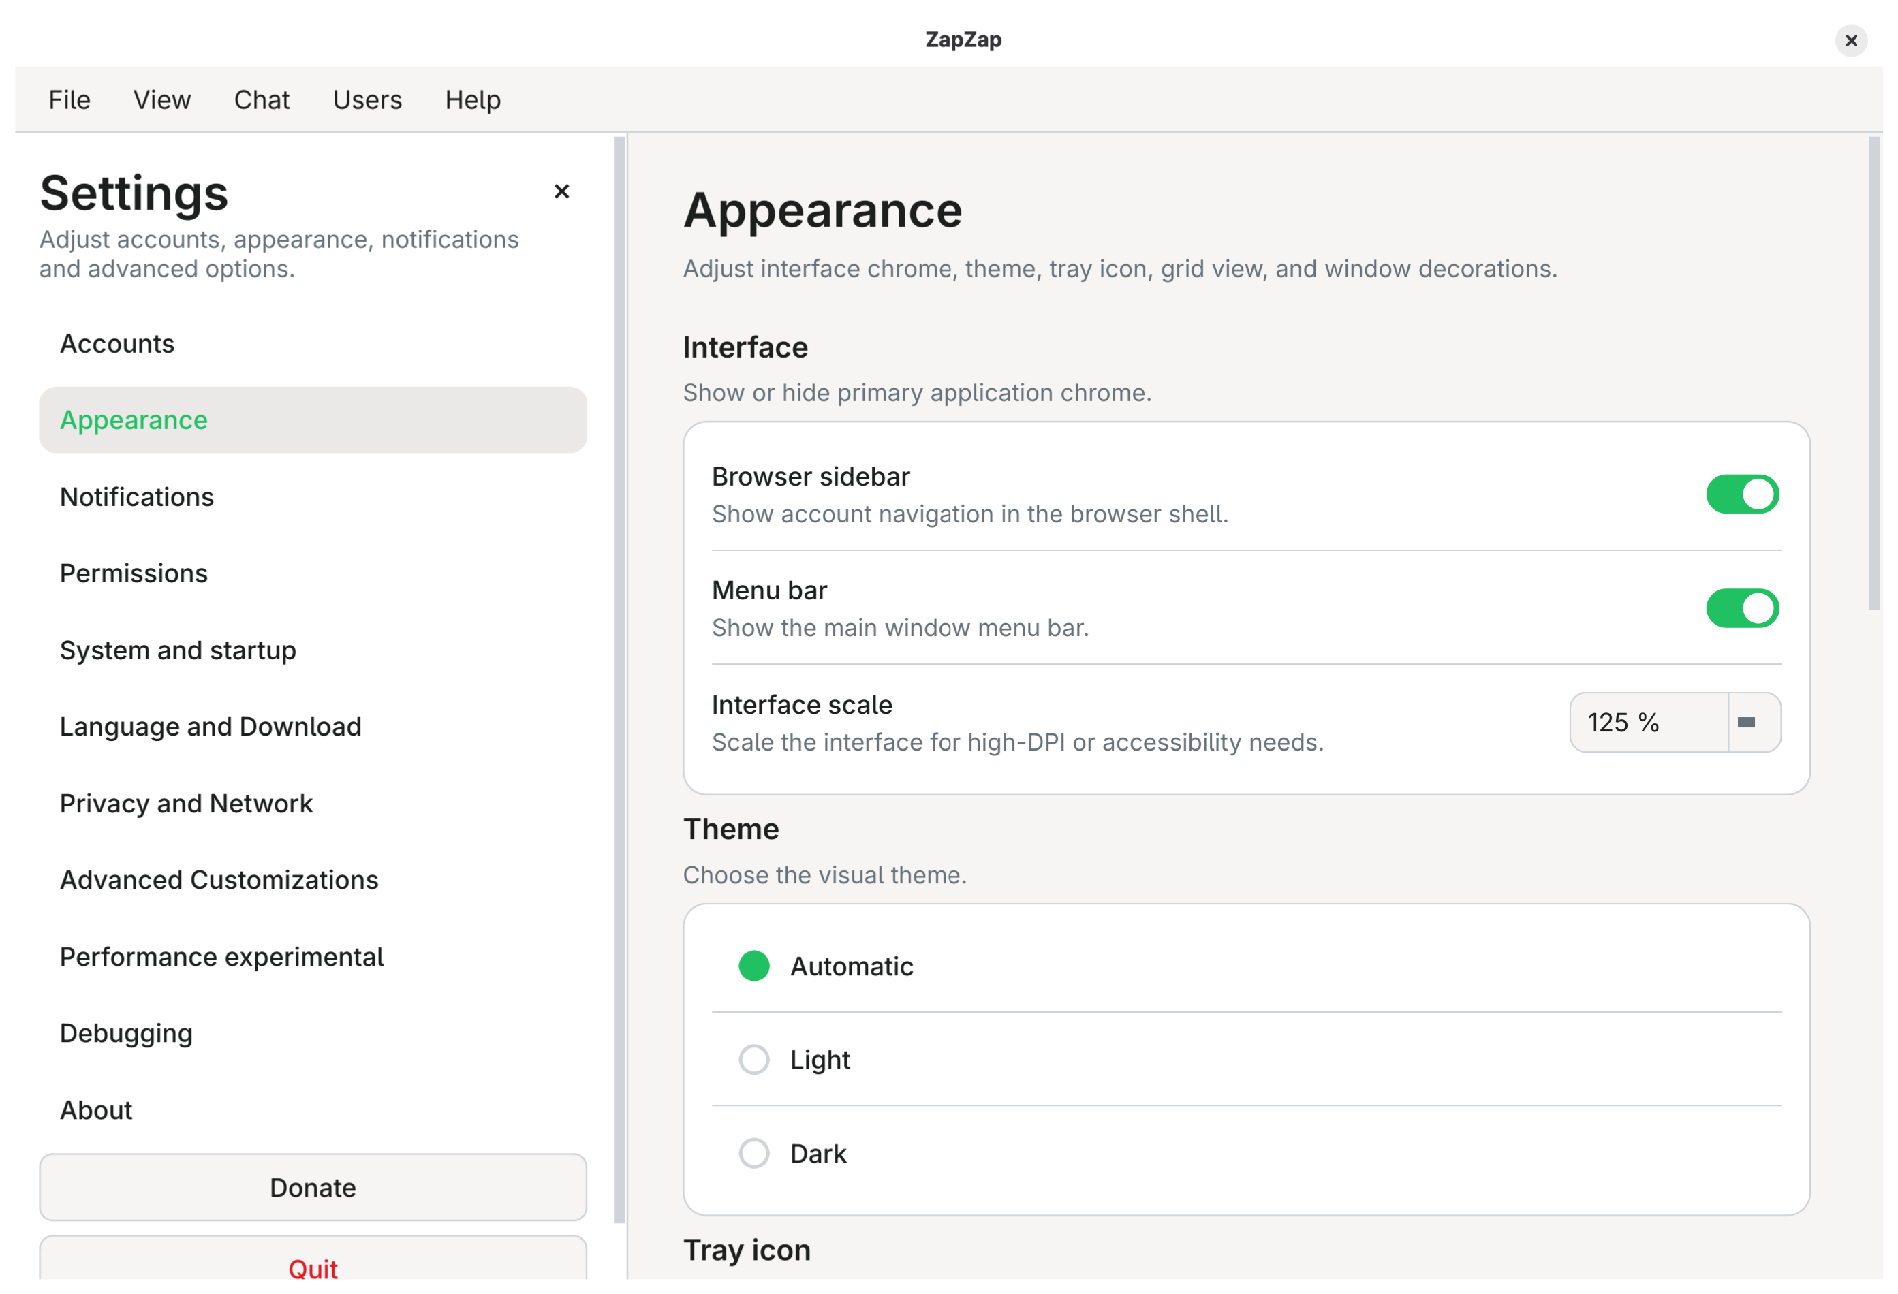
Task: Open the Users menu
Action: (x=367, y=99)
